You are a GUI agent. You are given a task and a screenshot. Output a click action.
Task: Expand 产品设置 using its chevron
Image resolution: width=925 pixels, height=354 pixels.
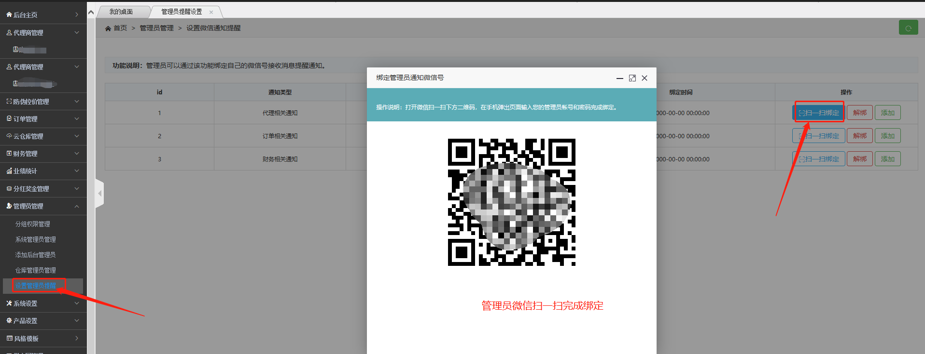[x=77, y=321]
